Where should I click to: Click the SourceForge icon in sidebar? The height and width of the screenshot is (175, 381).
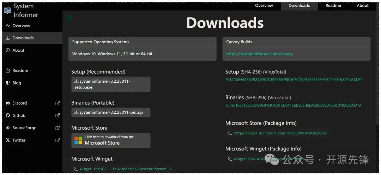[x=8, y=128]
